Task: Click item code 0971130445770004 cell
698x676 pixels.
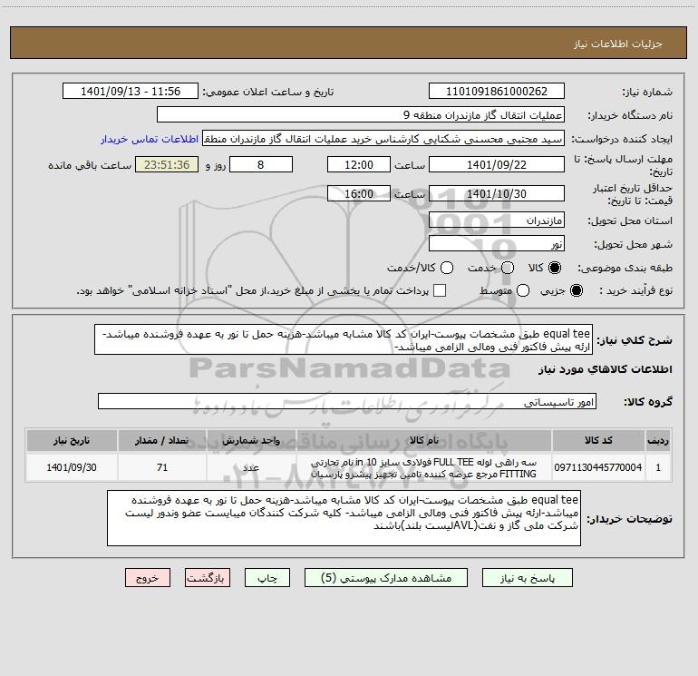Action: [598, 467]
